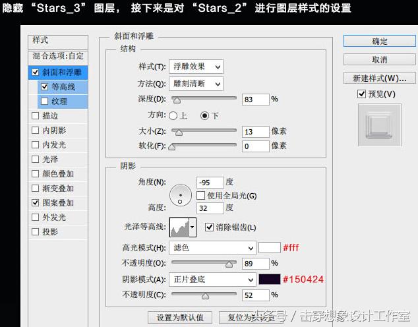Click 设置为默认值 button
418x327 pixels.
pos(180,317)
